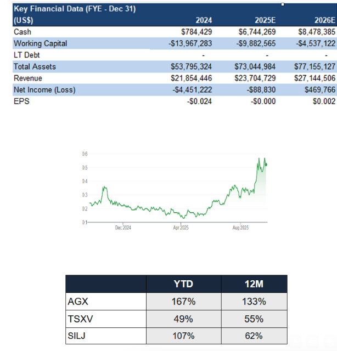Select the 12M column header

click(254, 284)
